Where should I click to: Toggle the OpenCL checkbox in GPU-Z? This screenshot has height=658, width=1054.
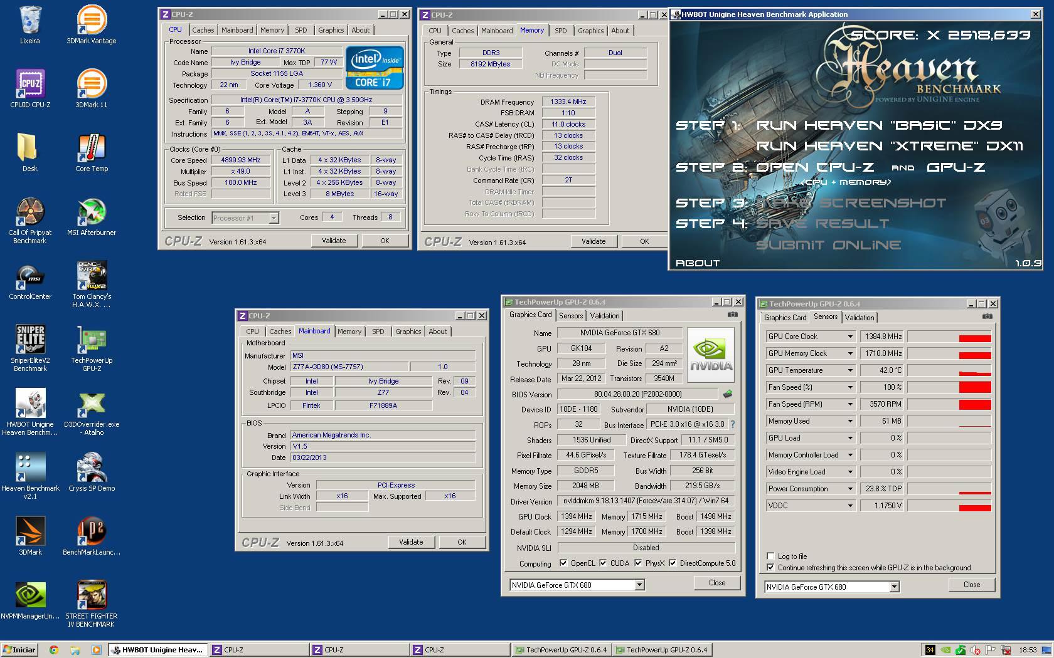coord(563,563)
